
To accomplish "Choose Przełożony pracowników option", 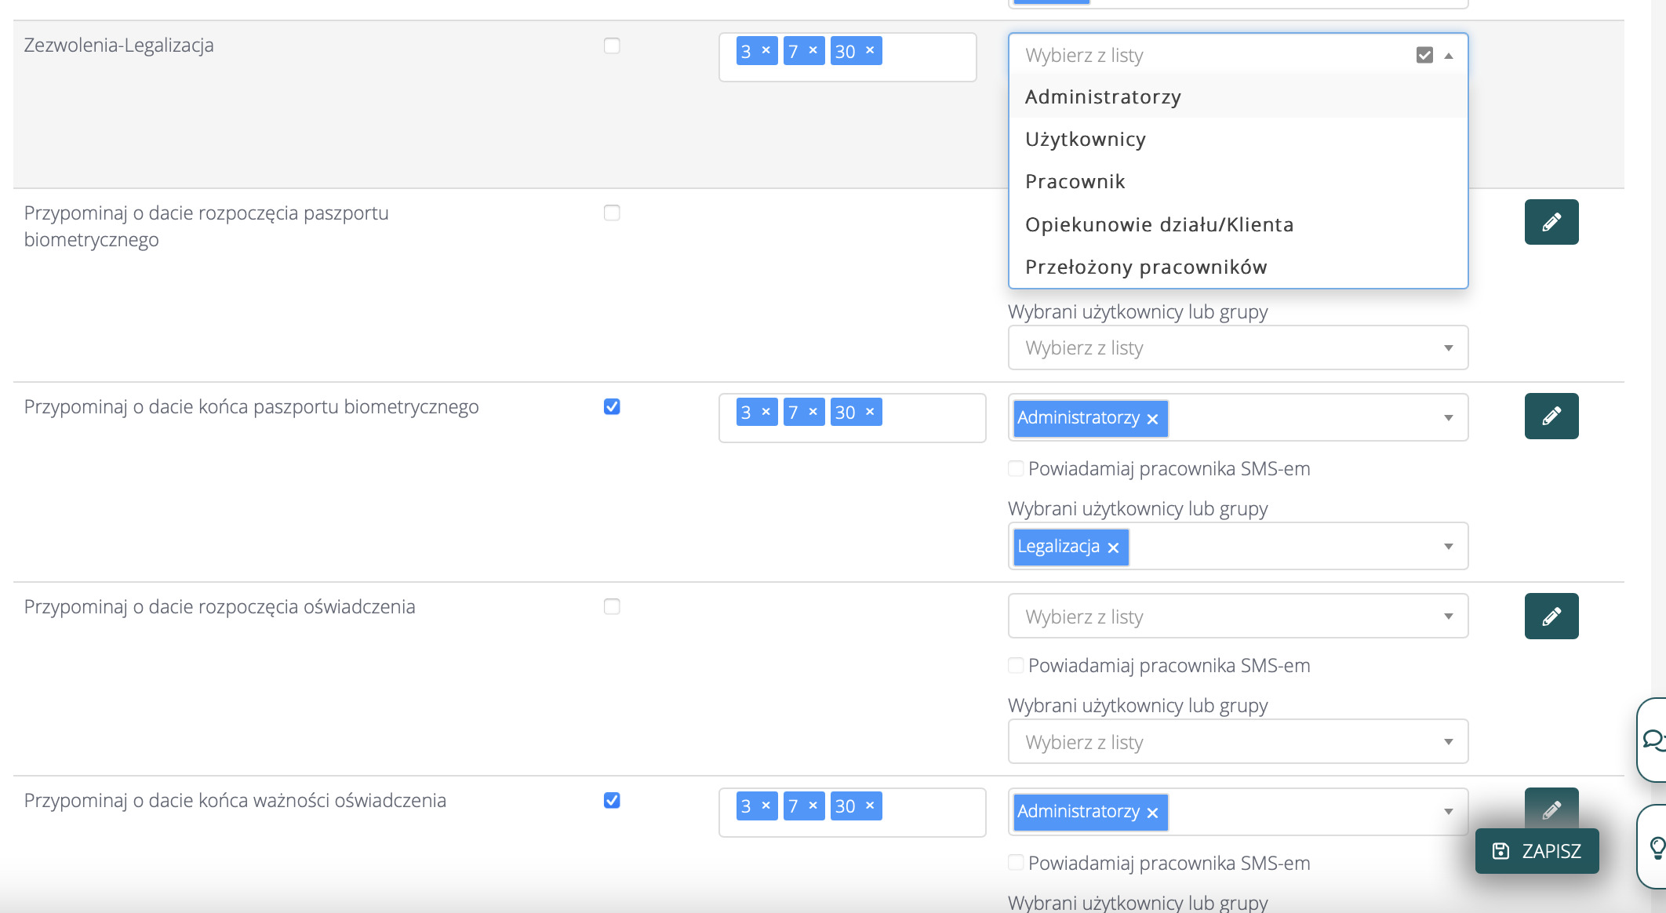I will [1146, 267].
